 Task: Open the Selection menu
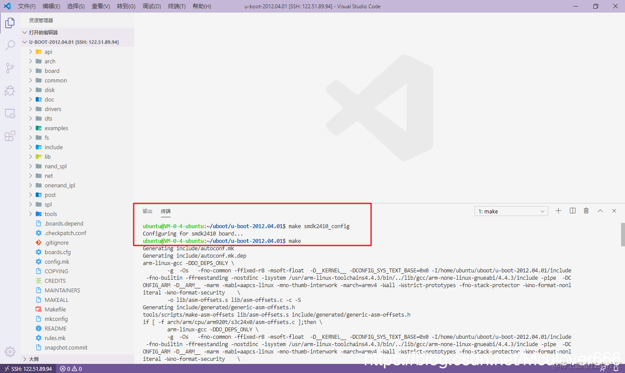[76, 6]
